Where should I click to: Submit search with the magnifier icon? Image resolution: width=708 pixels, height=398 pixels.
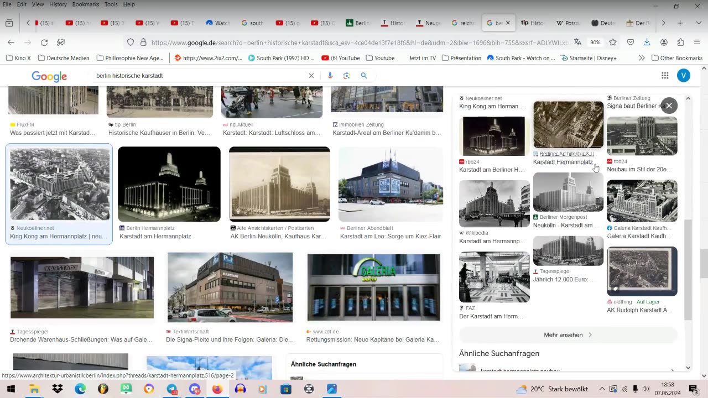(363, 76)
